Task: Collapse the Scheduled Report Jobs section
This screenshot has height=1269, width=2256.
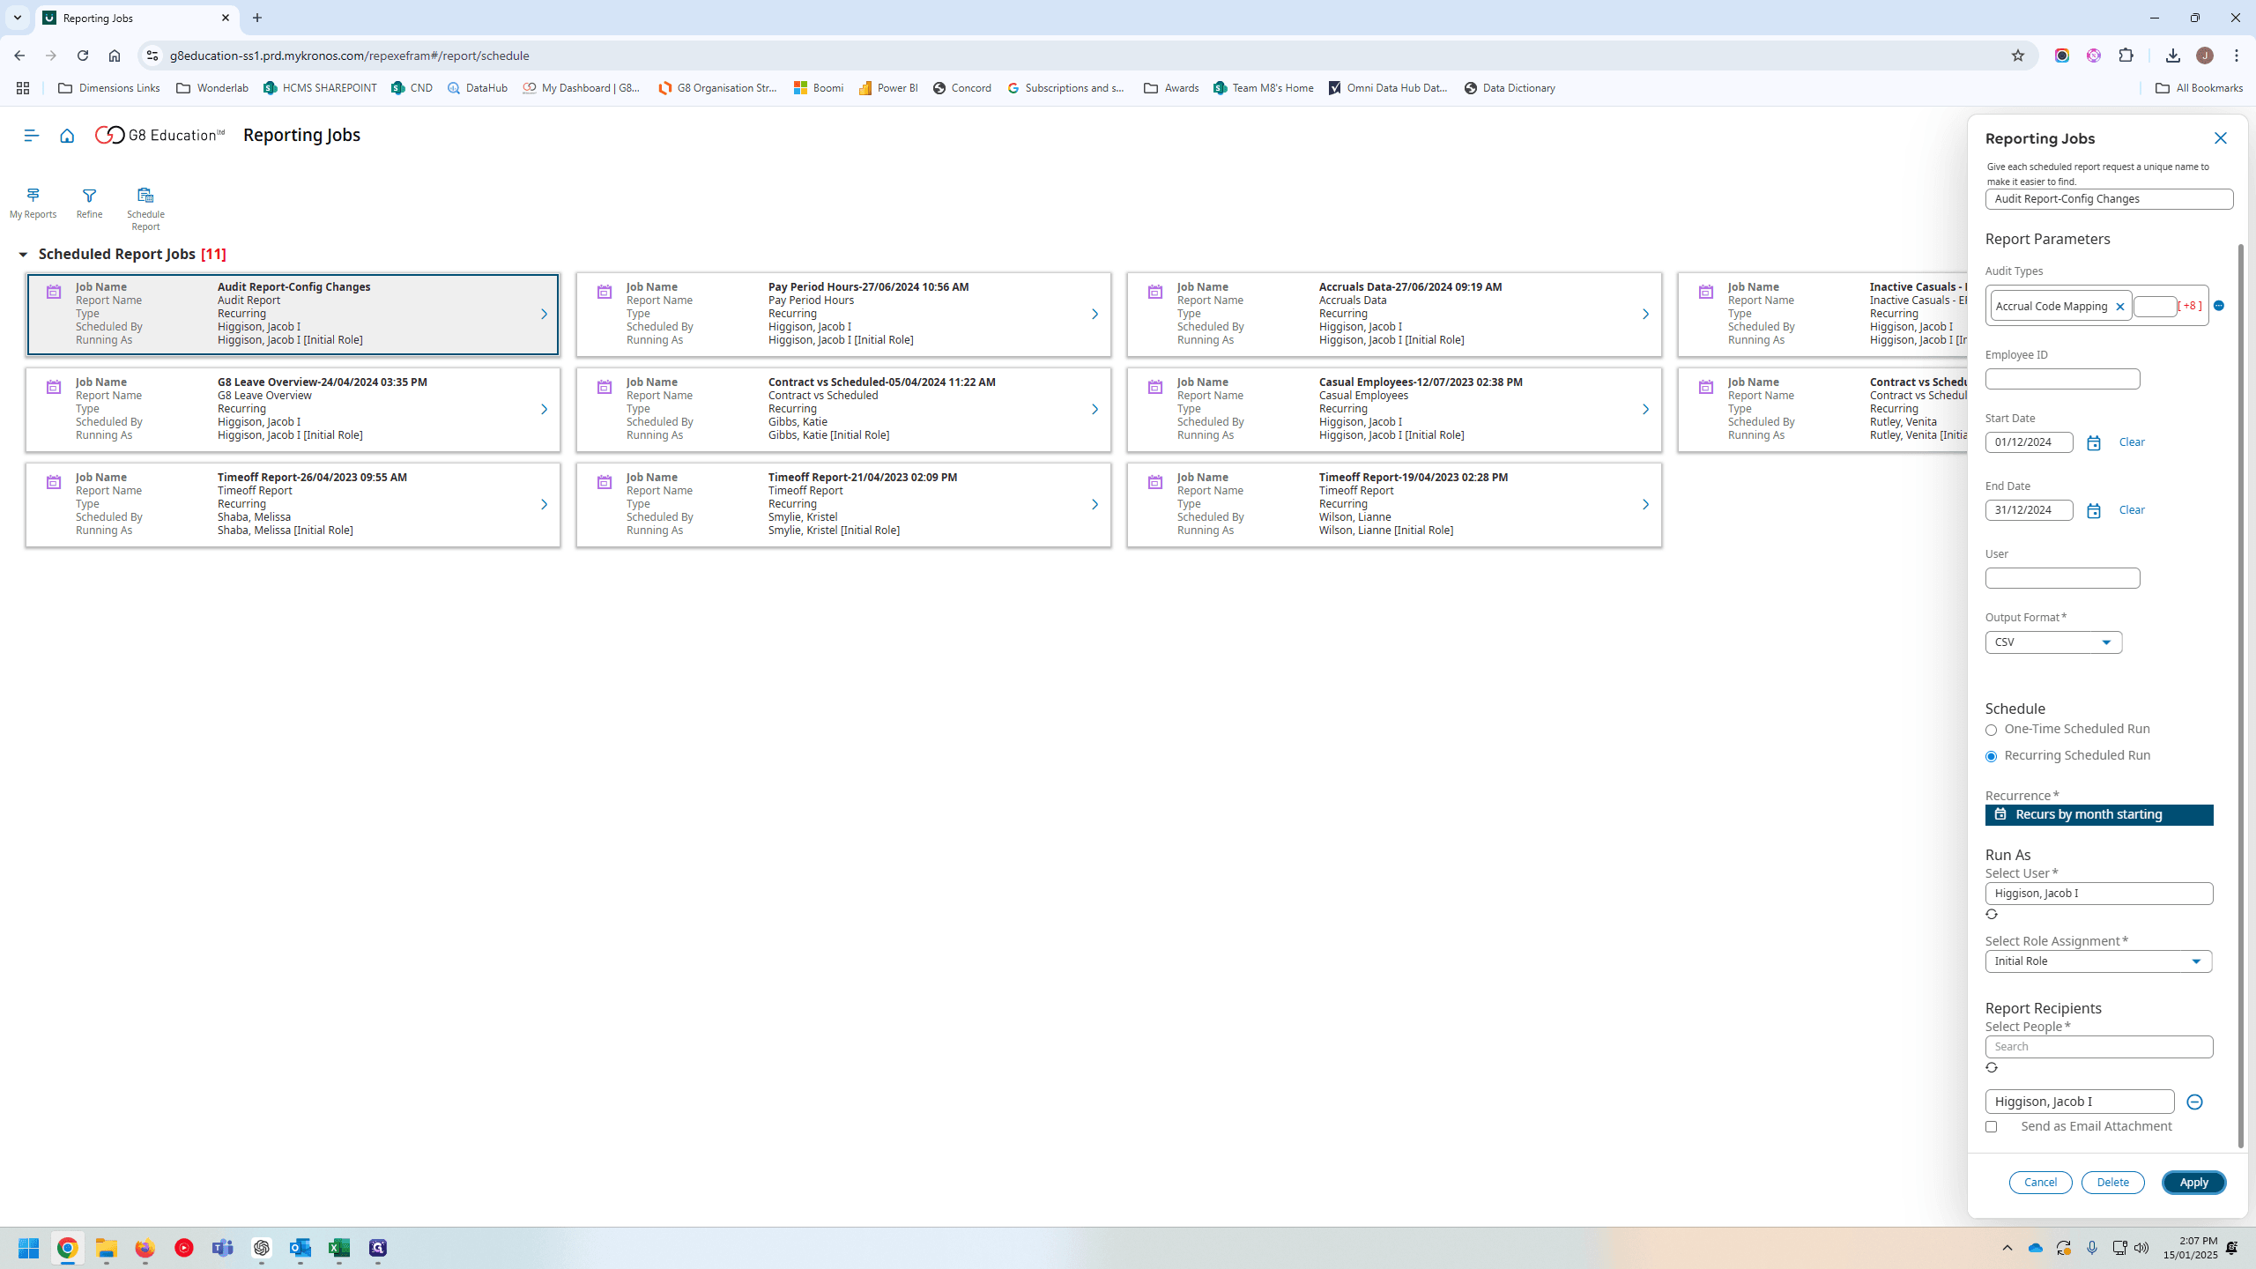Action: coord(23,255)
